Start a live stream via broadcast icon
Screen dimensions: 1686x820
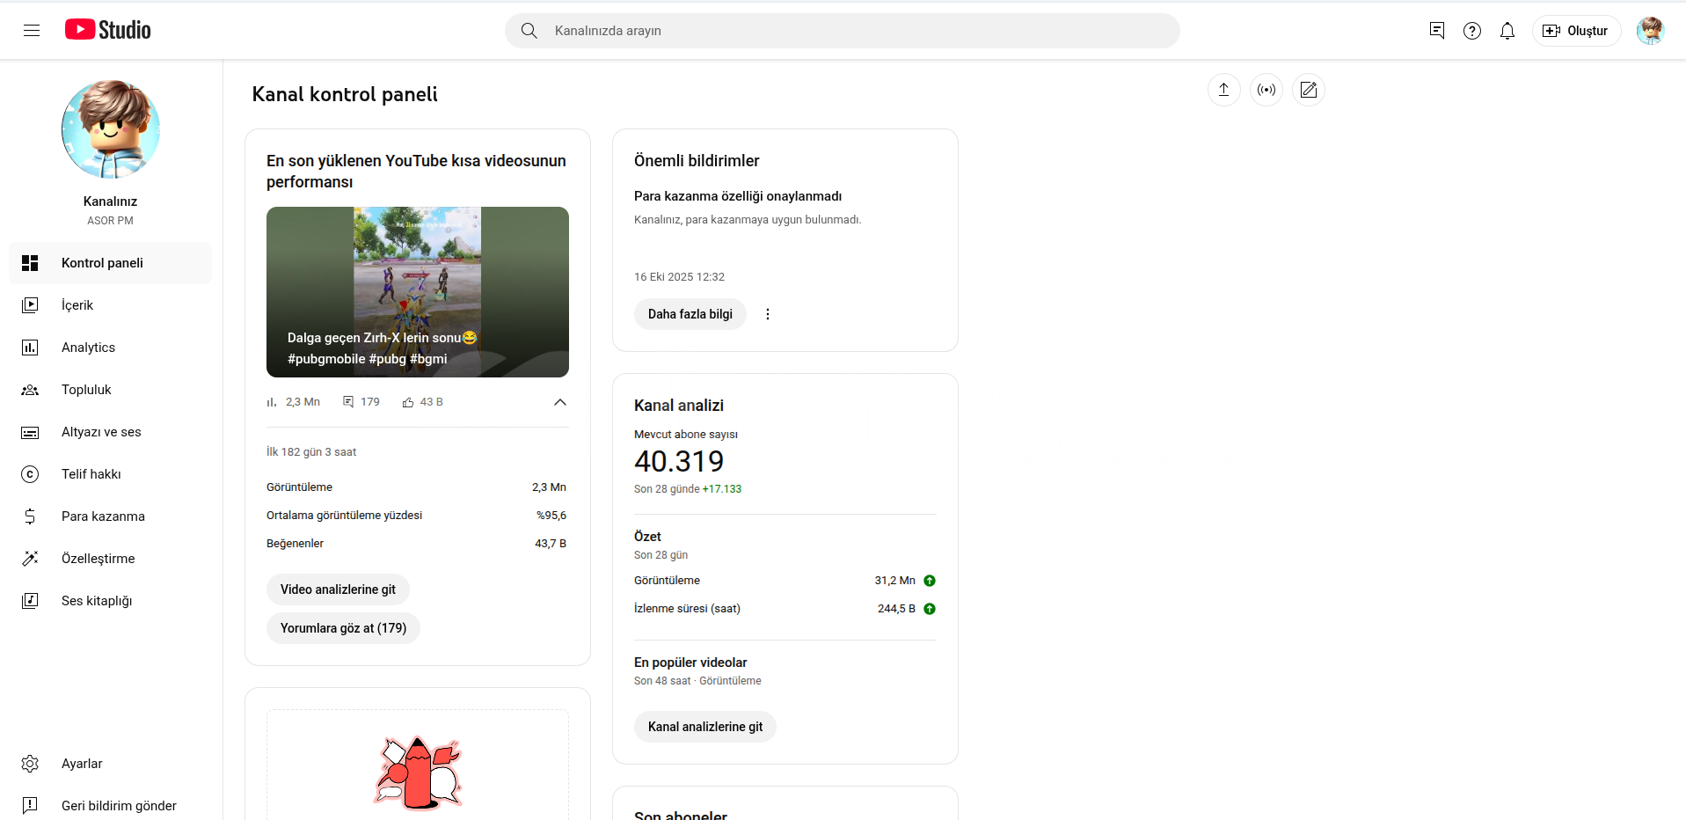tap(1266, 90)
